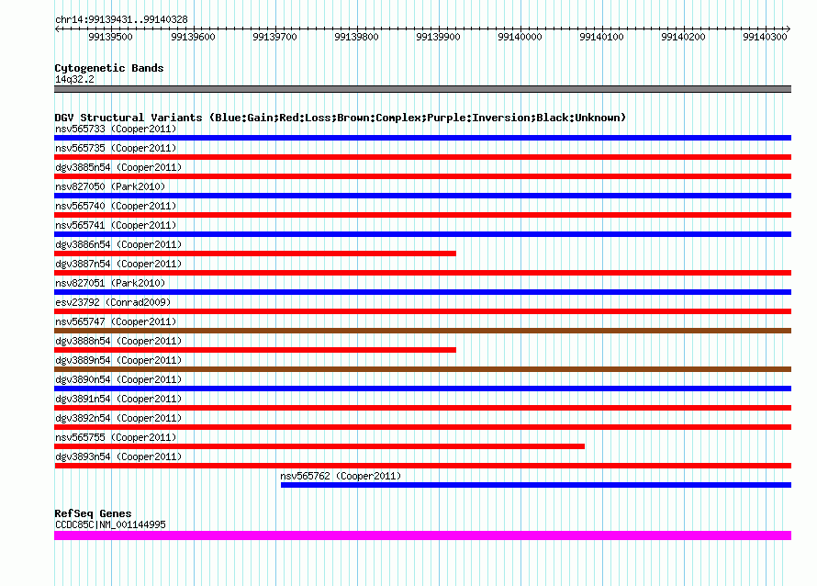
Task: Click the brown nsv565747 complex bar
Action: (422, 331)
